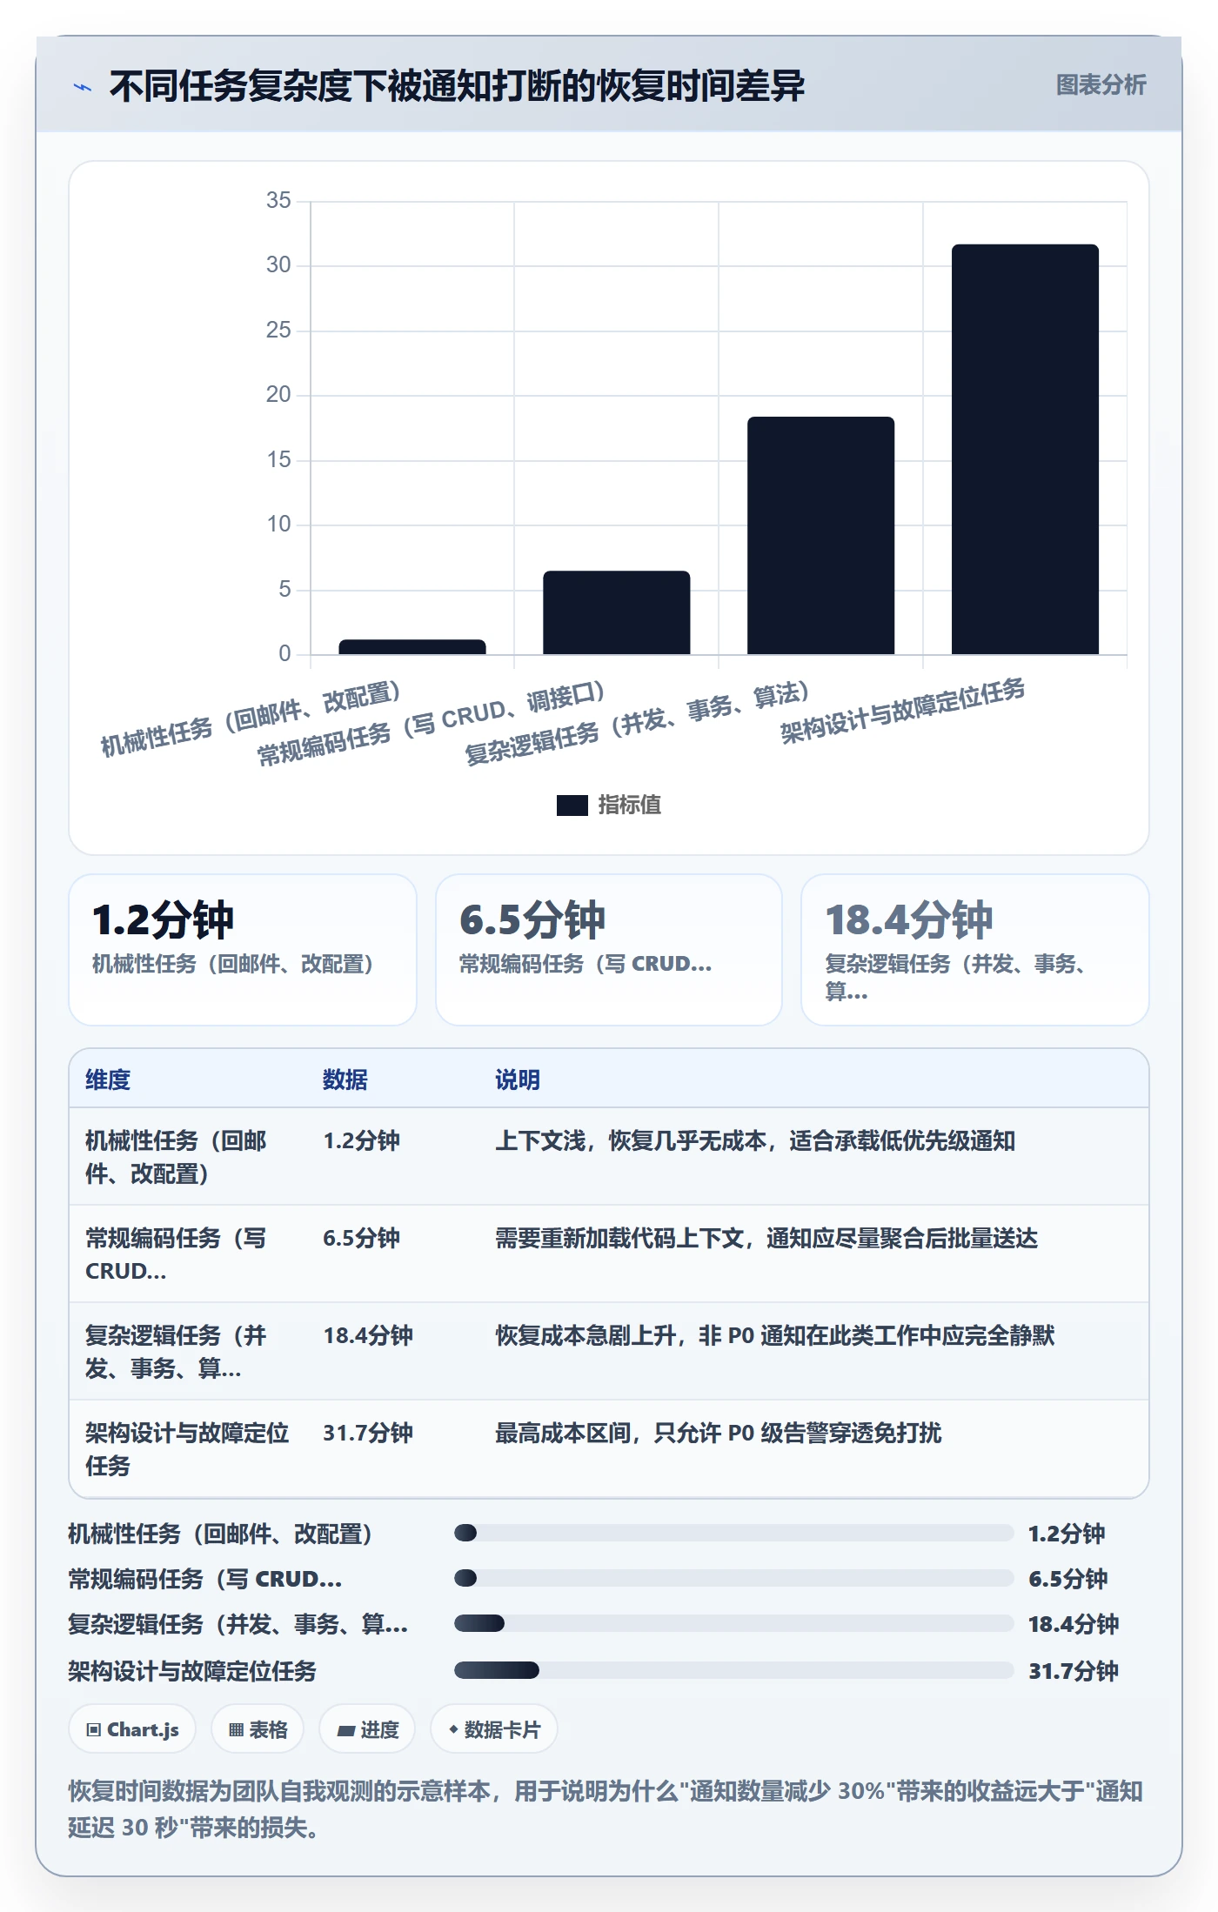Select the Chart.js tag

coord(132,1729)
